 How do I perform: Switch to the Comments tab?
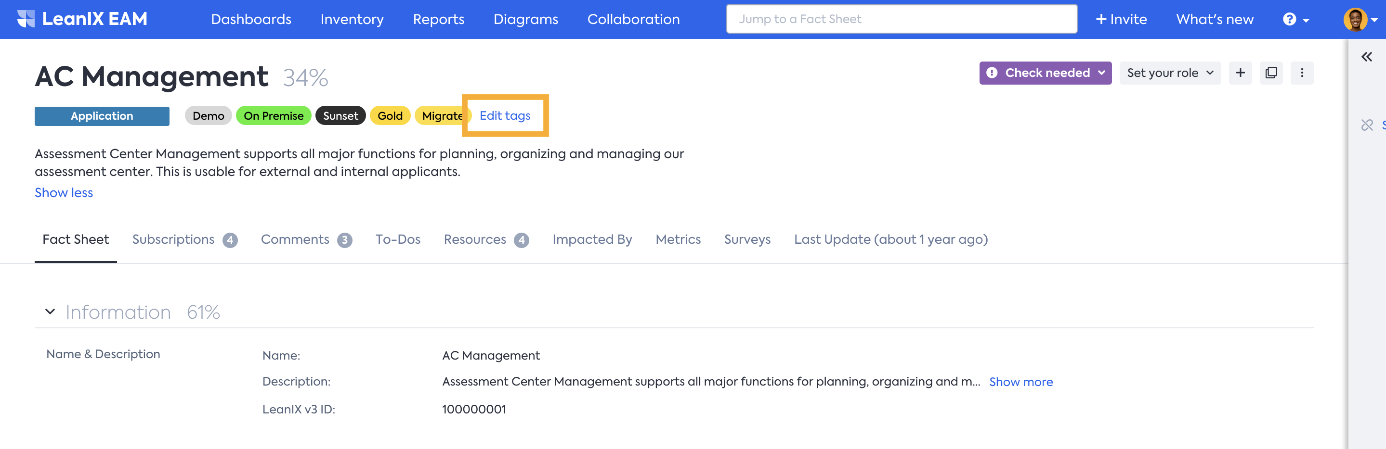point(306,239)
